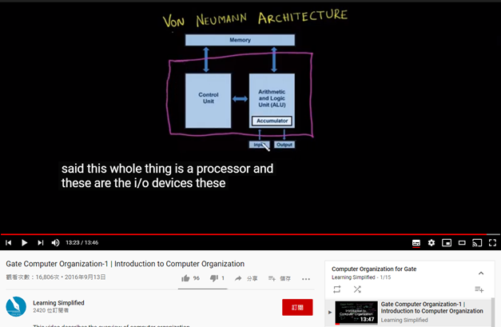The height and width of the screenshot is (327, 501).
Task: Go to the previous video
Action: pyautogui.click(x=9, y=242)
